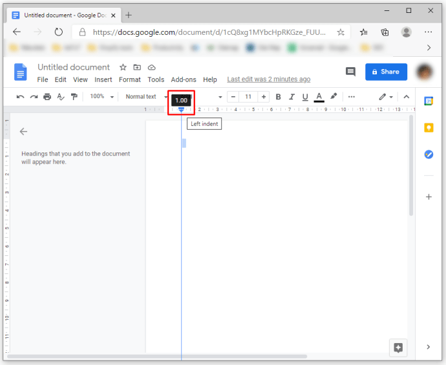
Task: Click the Share button
Action: pos(386,72)
